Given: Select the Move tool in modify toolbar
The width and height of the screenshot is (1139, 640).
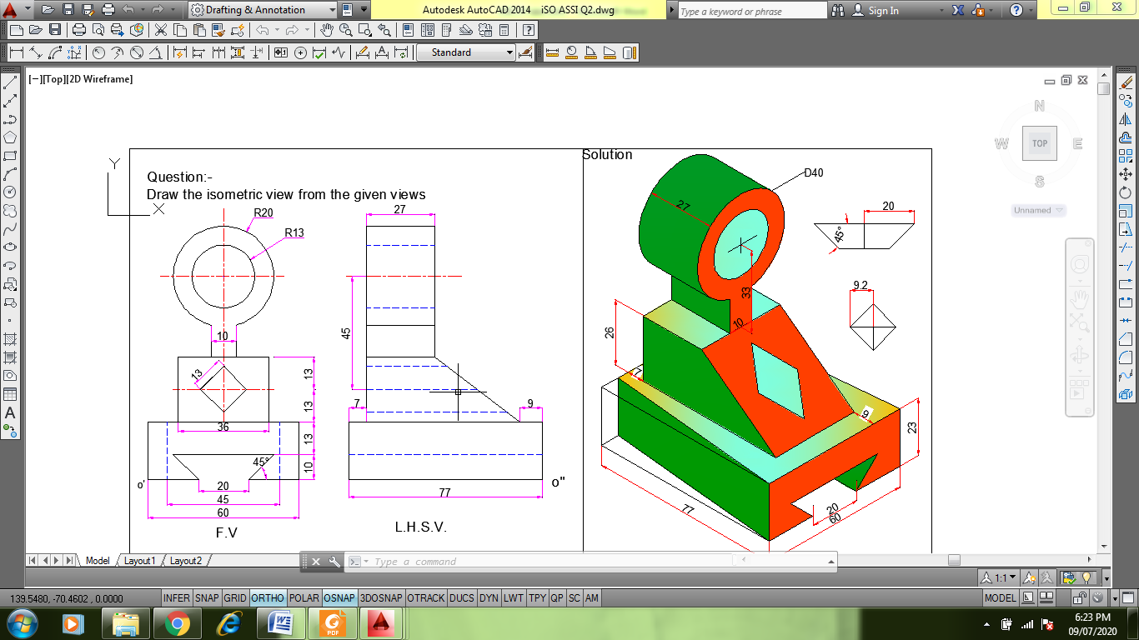Looking at the screenshot, I should tap(1126, 174).
